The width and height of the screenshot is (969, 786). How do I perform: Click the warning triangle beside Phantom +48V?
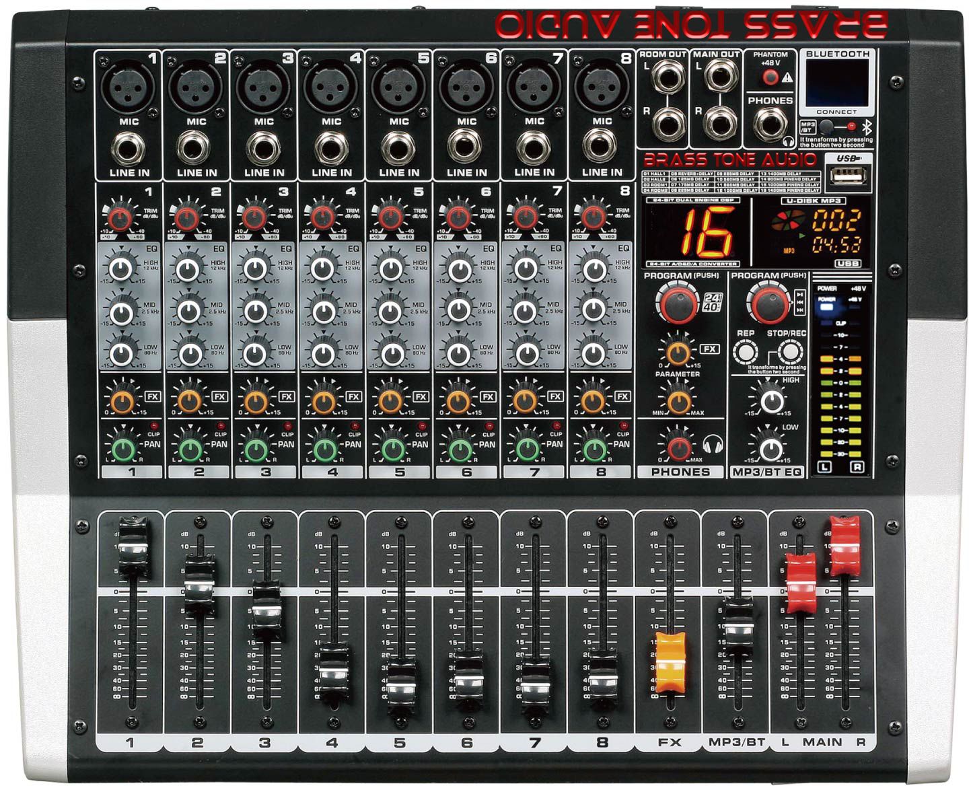click(787, 77)
